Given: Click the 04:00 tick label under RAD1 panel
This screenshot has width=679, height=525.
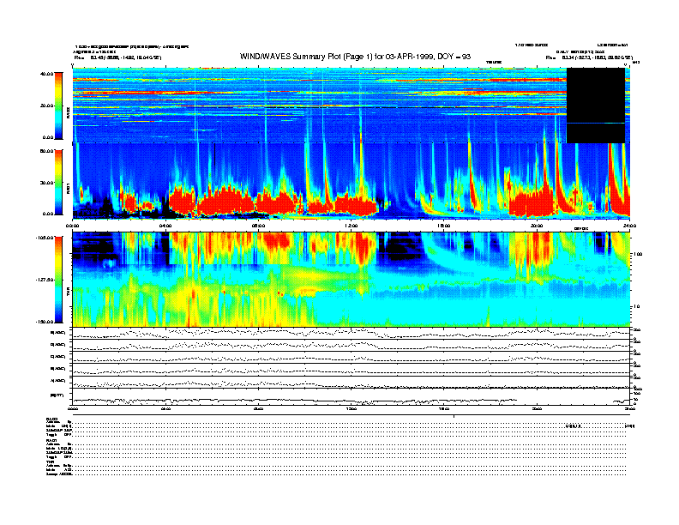Looking at the screenshot, I should point(165,226).
